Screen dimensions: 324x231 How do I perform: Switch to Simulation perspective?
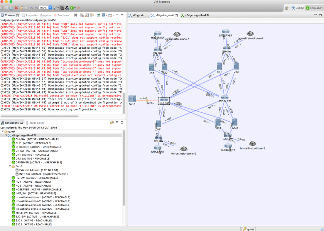[x=314, y=8]
